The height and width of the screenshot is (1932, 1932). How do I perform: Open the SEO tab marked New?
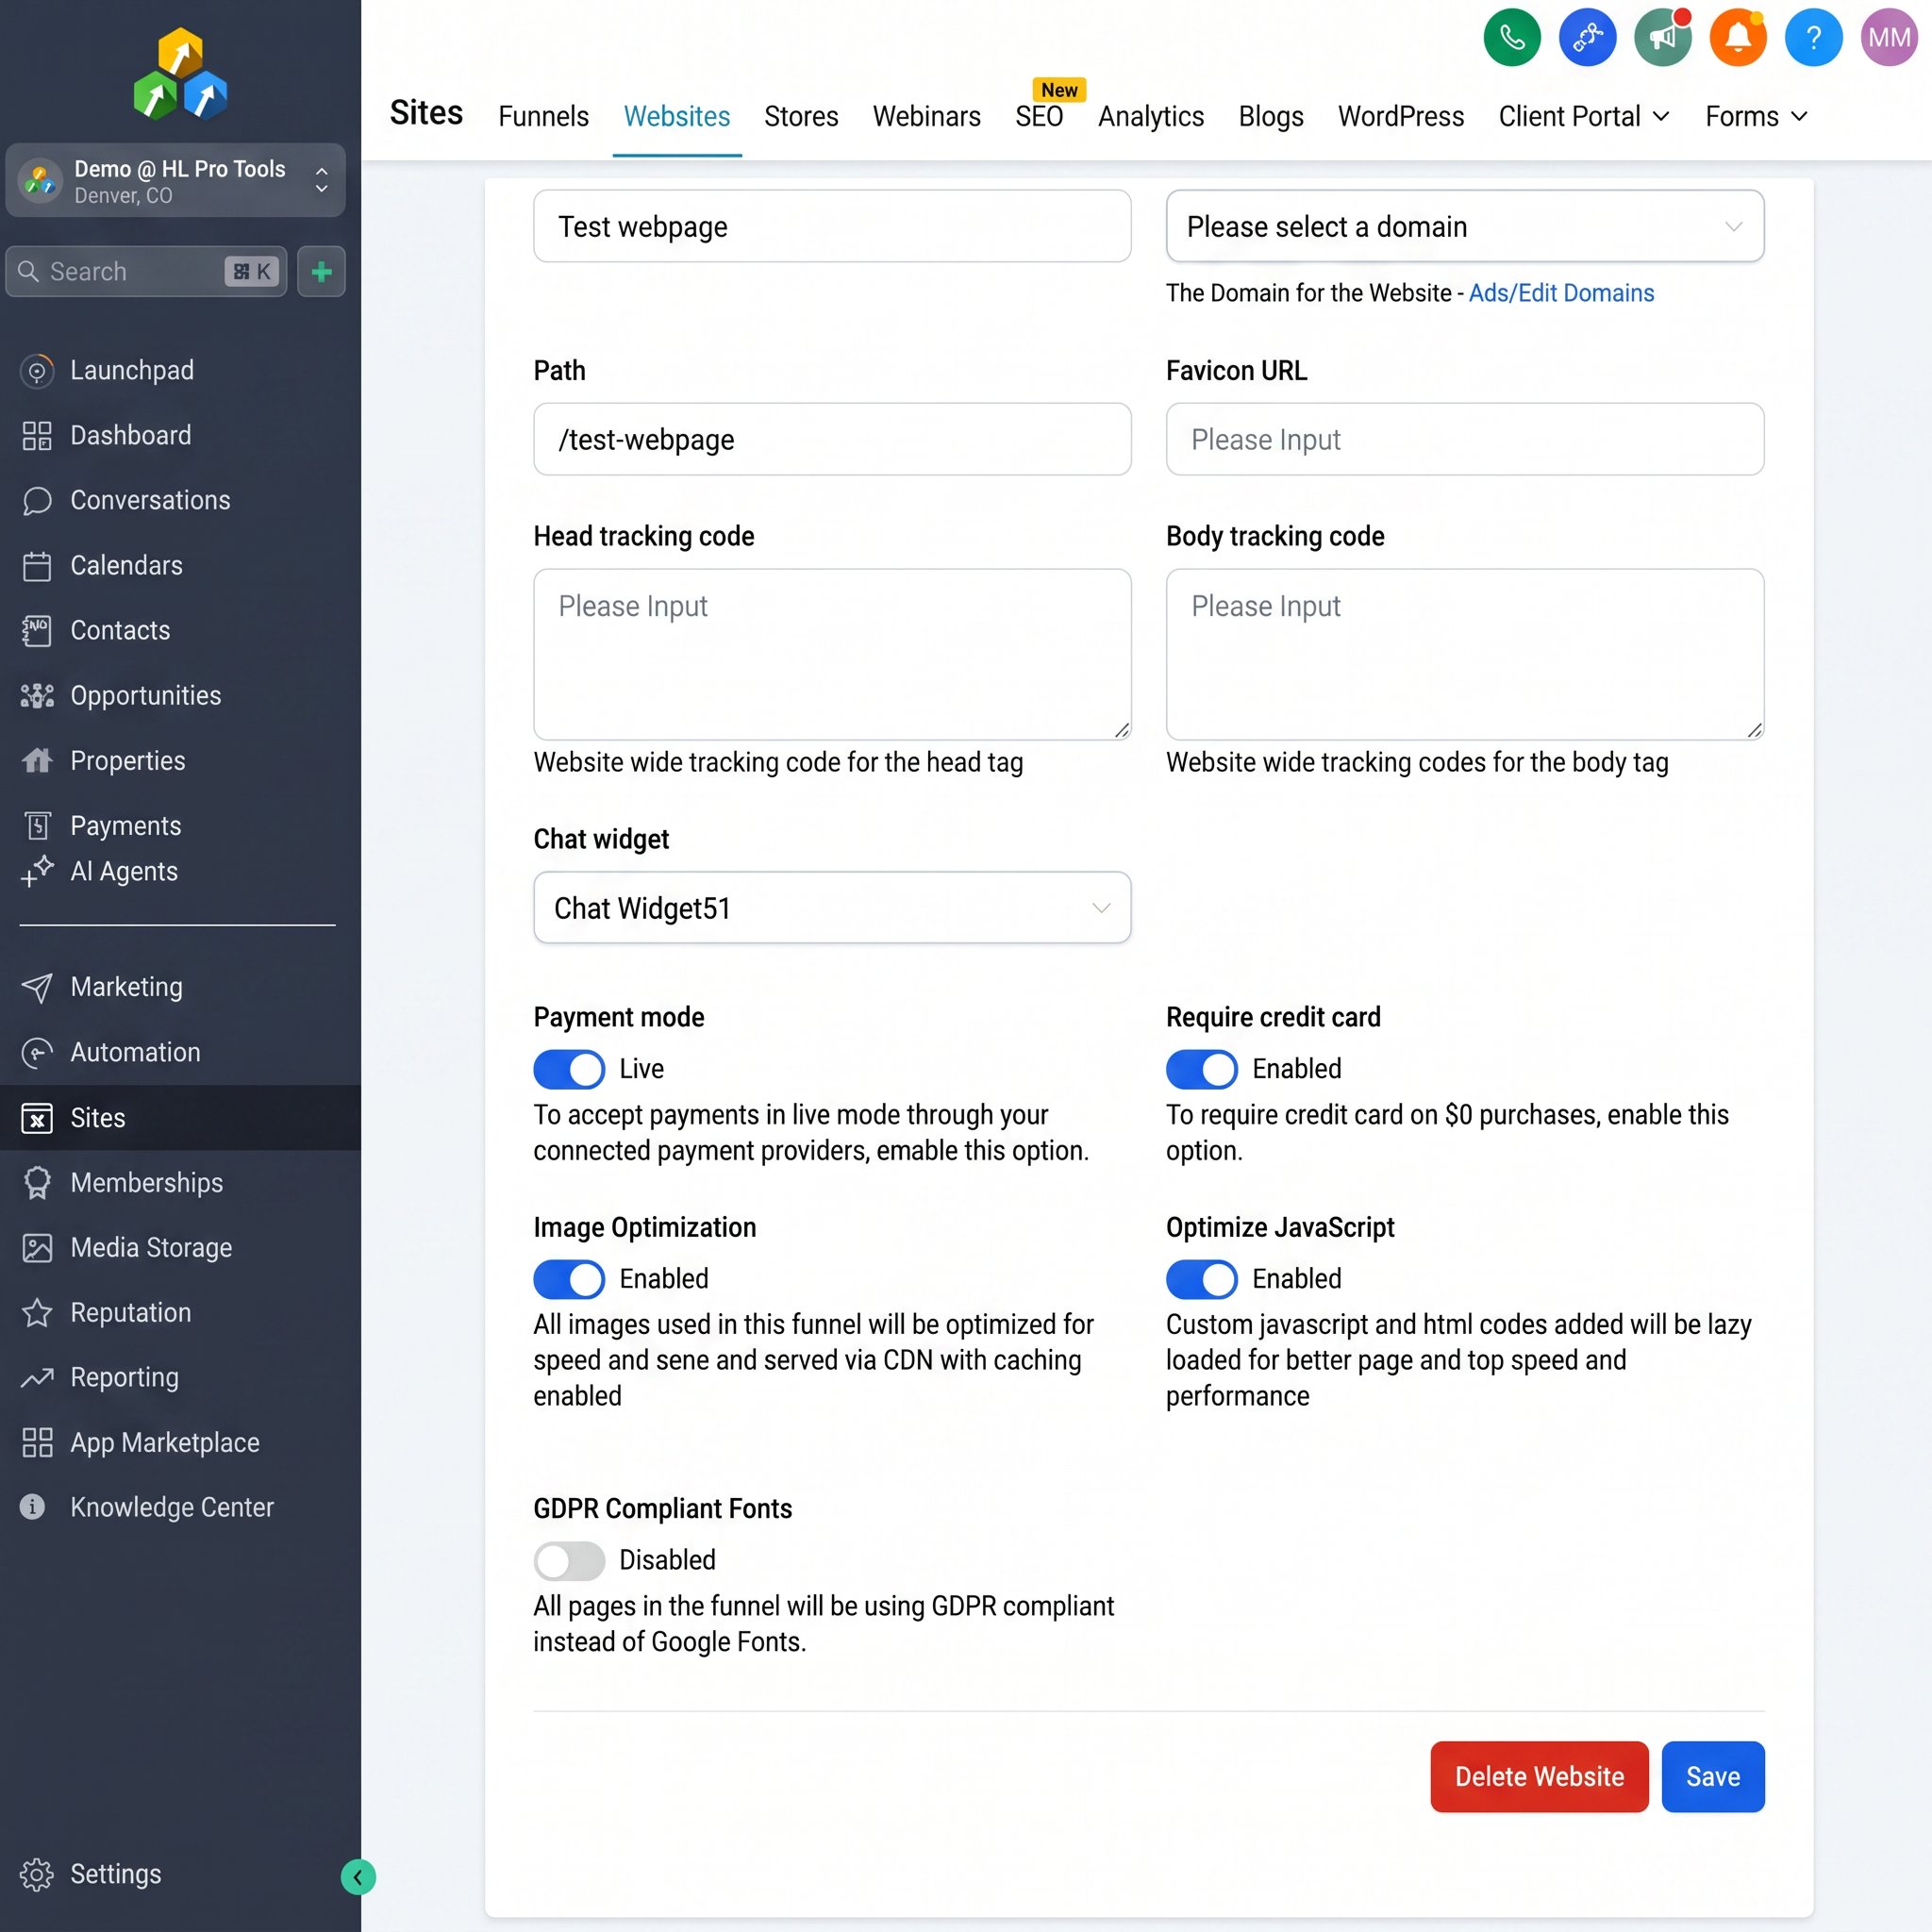[1039, 116]
